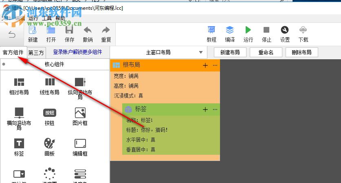Open 标签 more options menu
This screenshot has width=341, height=183.
(215, 109)
